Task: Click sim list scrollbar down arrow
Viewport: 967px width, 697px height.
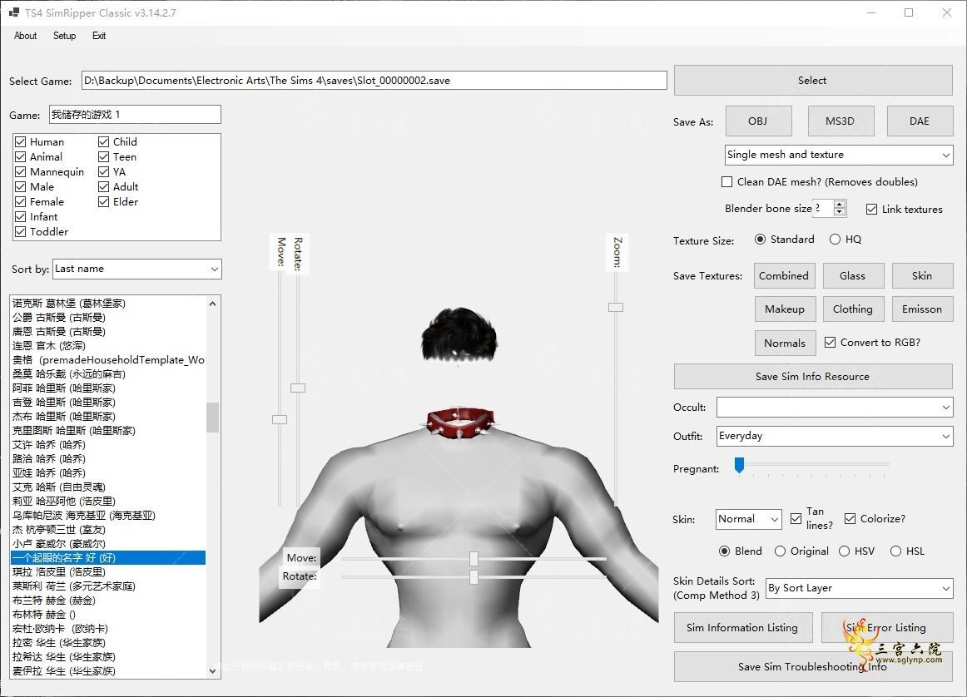Action: pyautogui.click(x=213, y=671)
